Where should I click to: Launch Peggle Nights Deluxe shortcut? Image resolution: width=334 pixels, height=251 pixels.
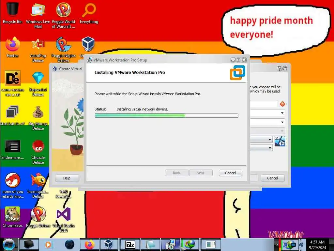tap(63, 50)
